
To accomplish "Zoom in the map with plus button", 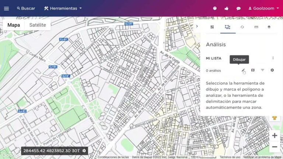I will coord(275,135).
